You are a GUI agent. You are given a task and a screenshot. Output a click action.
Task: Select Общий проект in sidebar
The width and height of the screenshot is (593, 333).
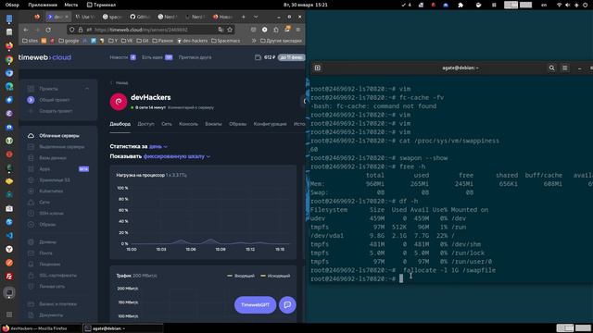click(55, 100)
